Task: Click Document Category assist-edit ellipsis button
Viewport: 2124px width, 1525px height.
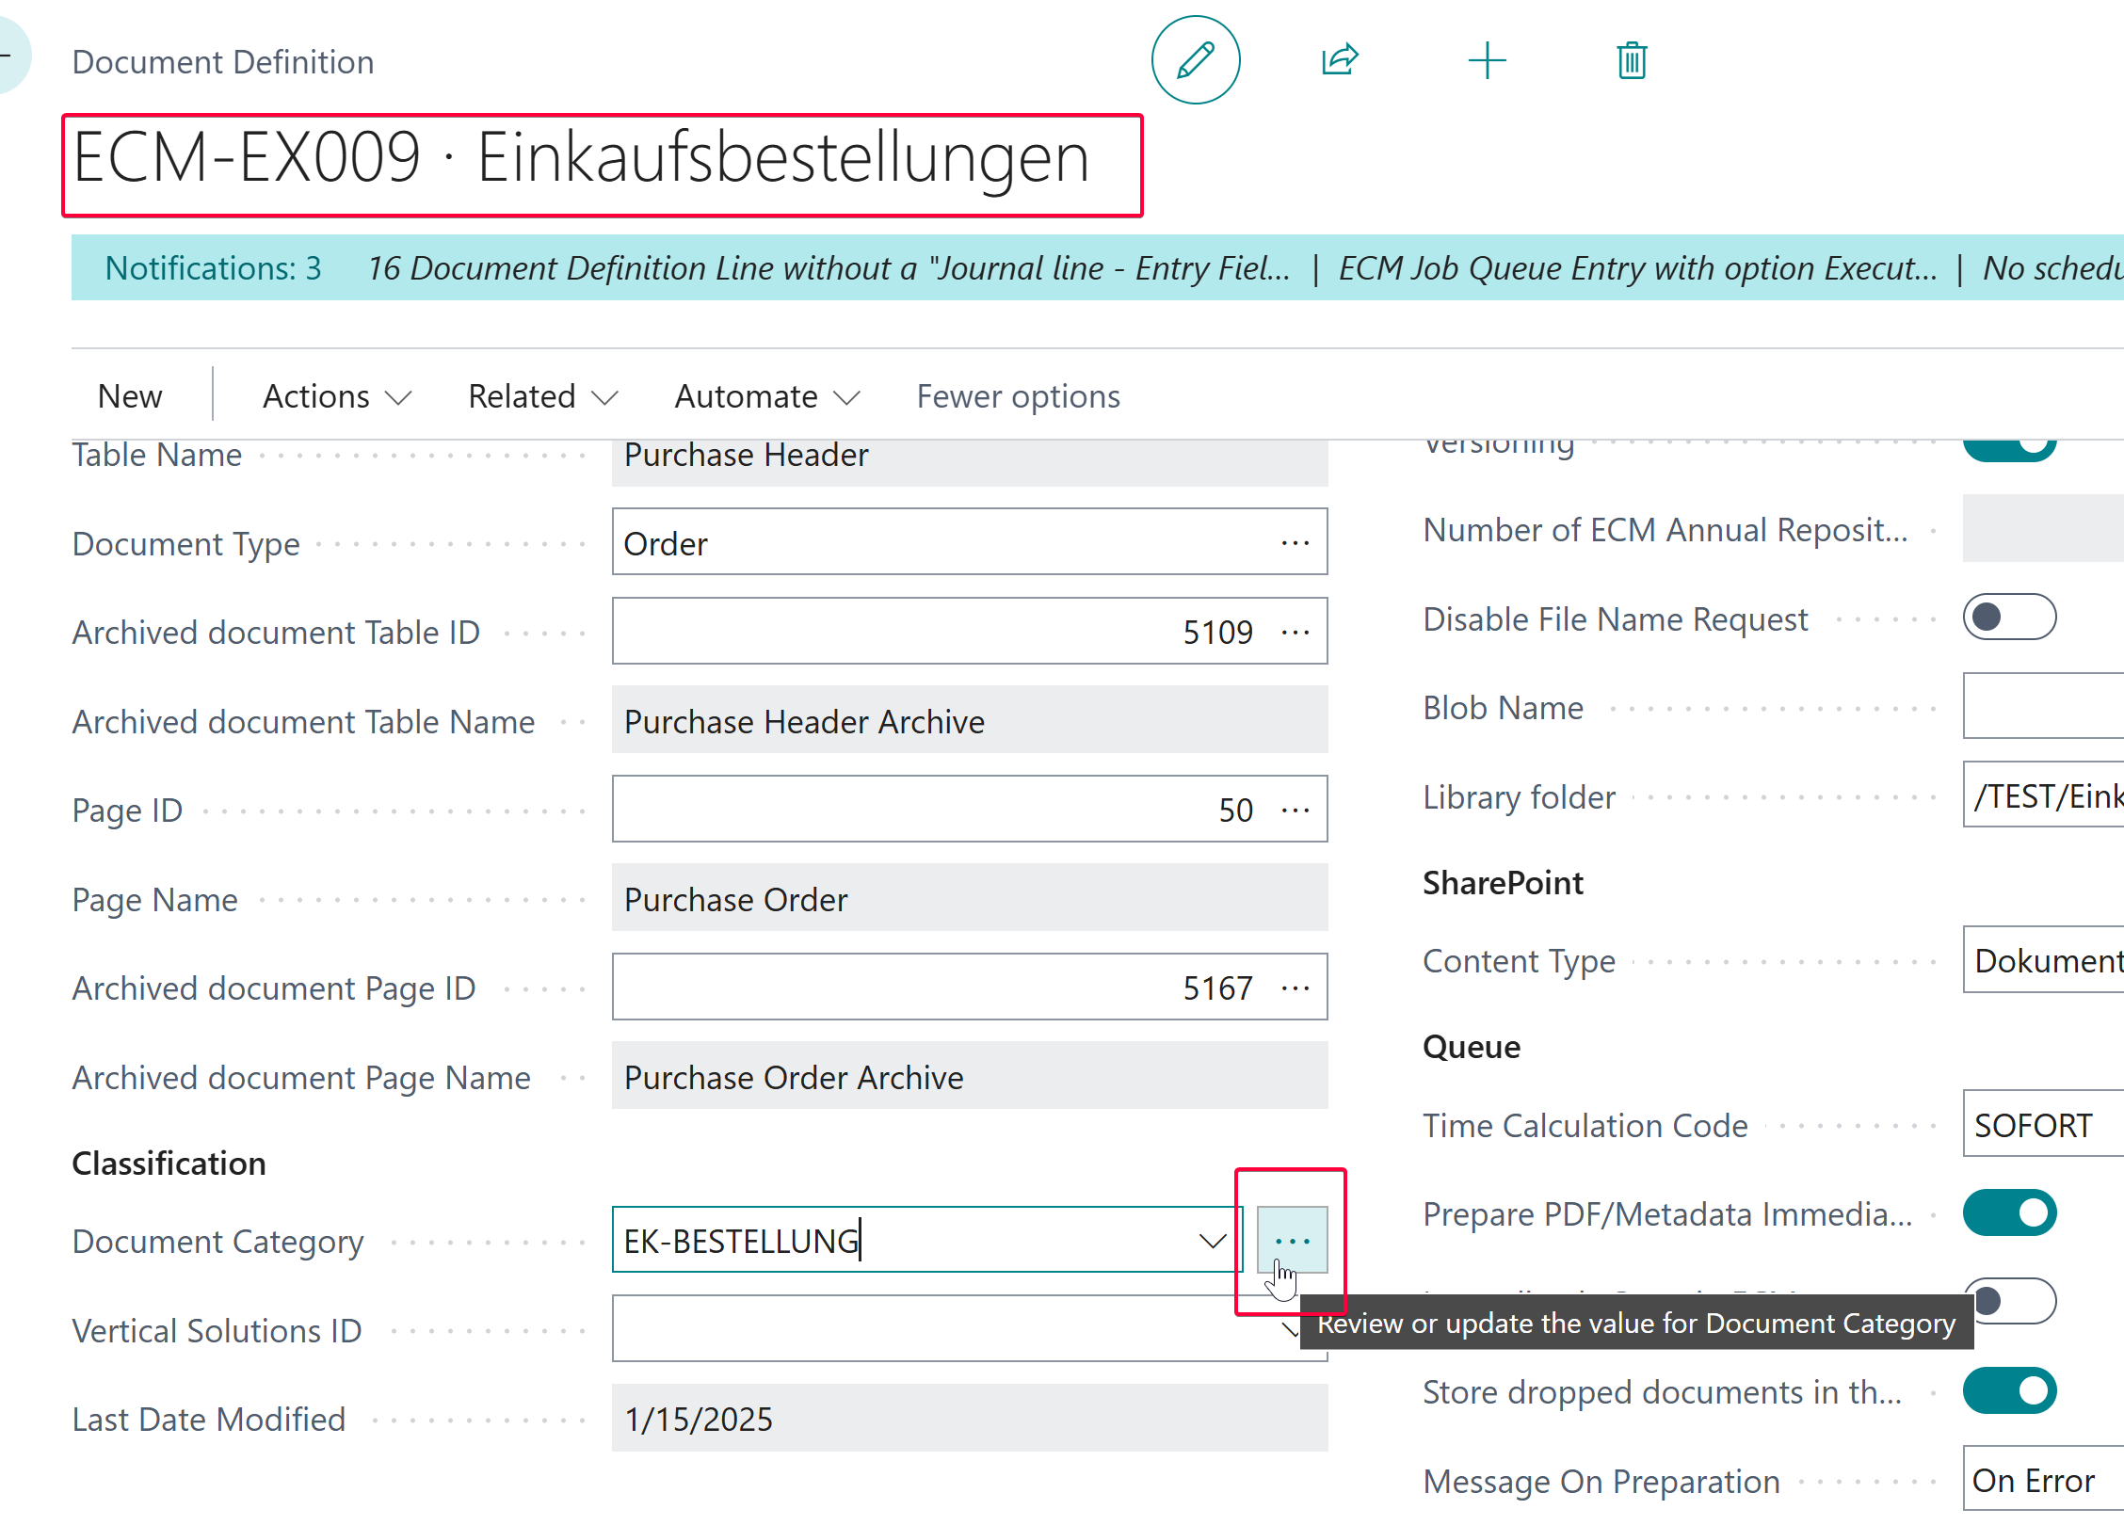Action: 1292,1241
